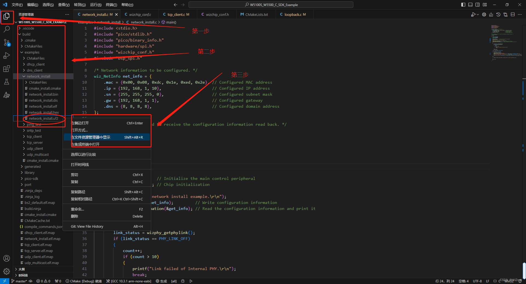526x284 pixels.
Task: Open the editor more actions ellipsis
Action: [x=520, y=14]
